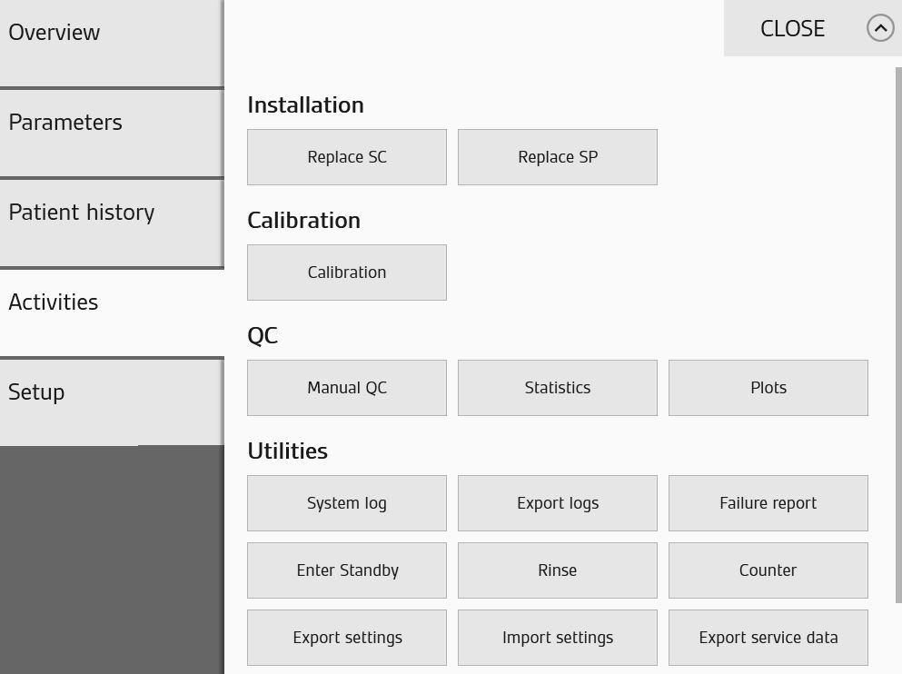
Task: Click Import settings button
Action: click(558, 638)
